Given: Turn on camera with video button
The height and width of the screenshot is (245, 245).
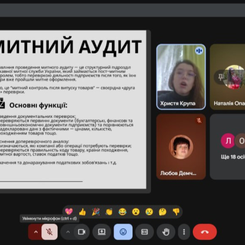Looking at the screenshot, I should (82, 232).
